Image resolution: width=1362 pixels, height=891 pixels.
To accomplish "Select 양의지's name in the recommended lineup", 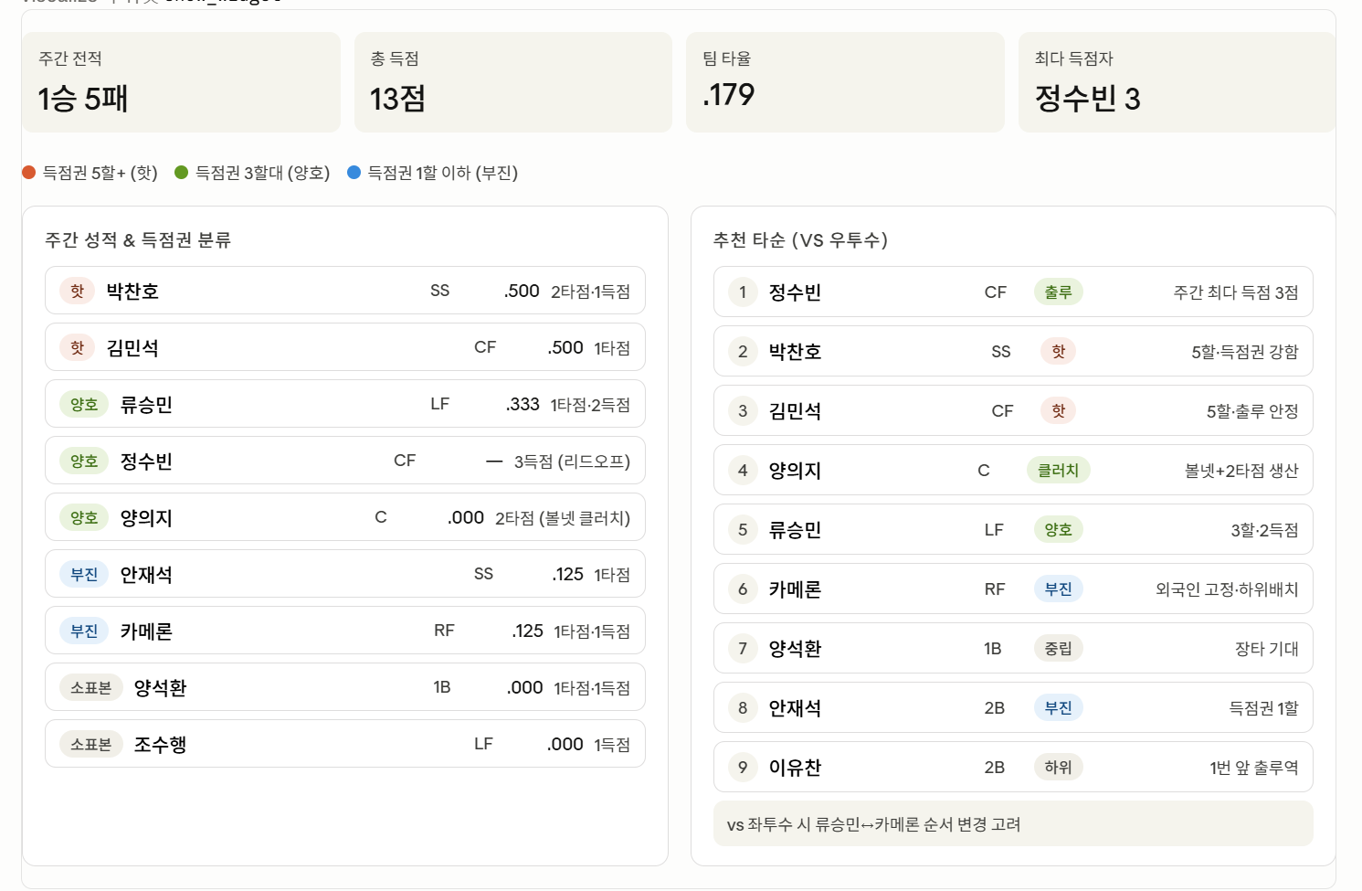I will point(795,471).
